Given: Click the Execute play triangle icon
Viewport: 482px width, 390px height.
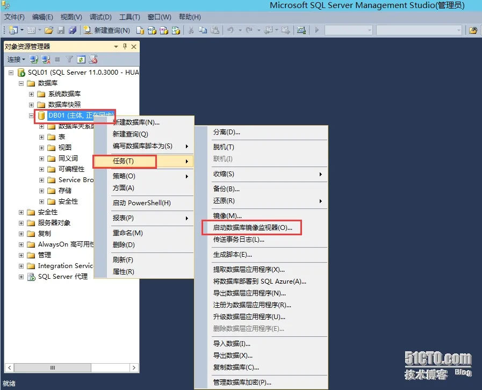Looking at the screenshot, I should (317, 30).
